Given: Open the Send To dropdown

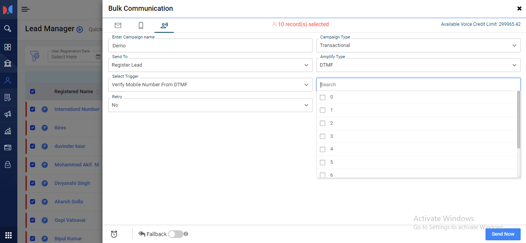Looking at the screenshot, I should [x=210, y=65].
